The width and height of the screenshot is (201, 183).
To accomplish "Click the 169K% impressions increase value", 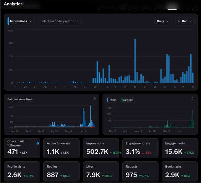I will [116, 153].
